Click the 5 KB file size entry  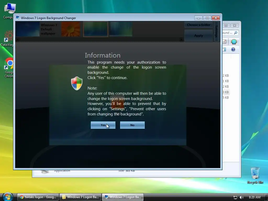pos(226,98)
